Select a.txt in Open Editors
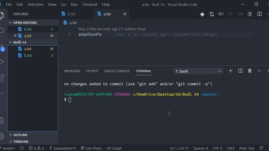The width and height of the screenshot is (269, 151). [33, 36]
